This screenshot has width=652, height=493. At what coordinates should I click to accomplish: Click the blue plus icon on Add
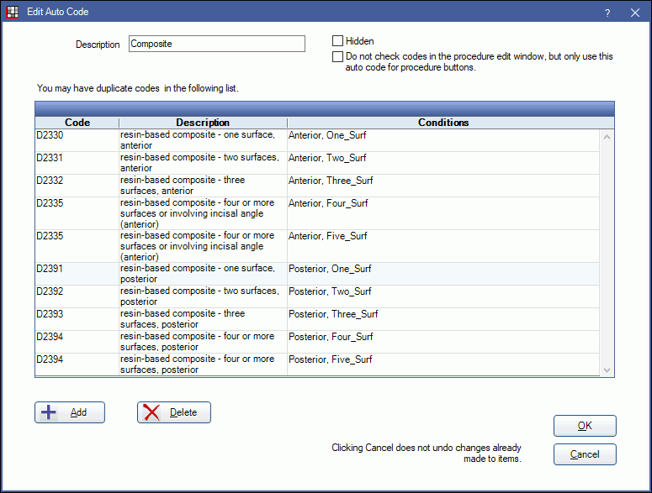click(x=49, y=412)
